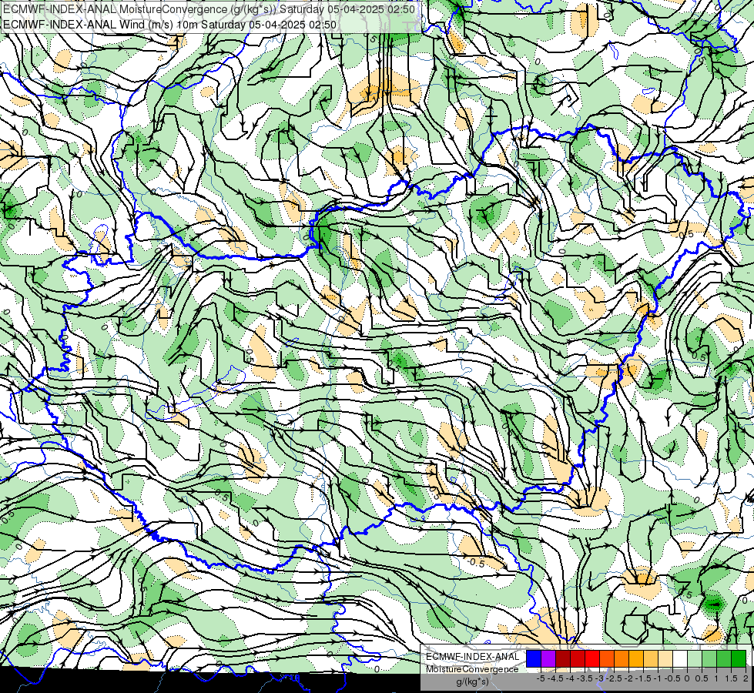Screen dimensions: 754x693
Task: Click the Wind 10m title line at top
Action: (x=169, y=25)
